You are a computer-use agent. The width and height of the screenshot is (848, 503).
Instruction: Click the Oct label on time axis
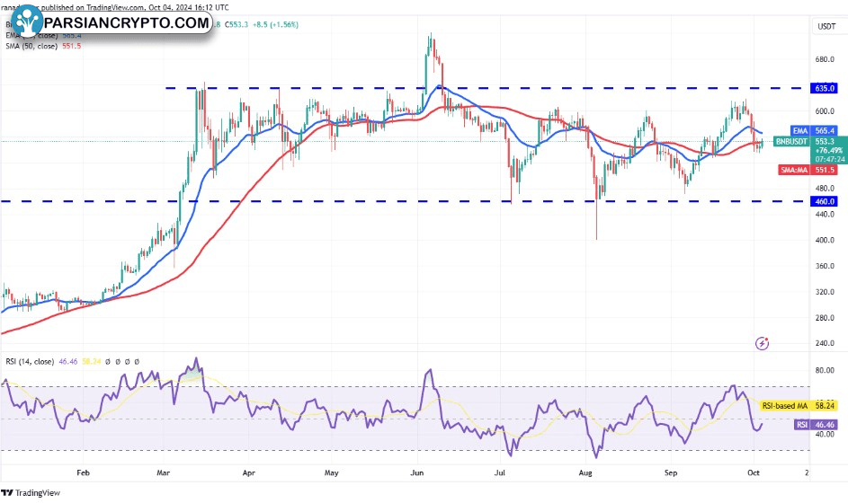point(754,472)
